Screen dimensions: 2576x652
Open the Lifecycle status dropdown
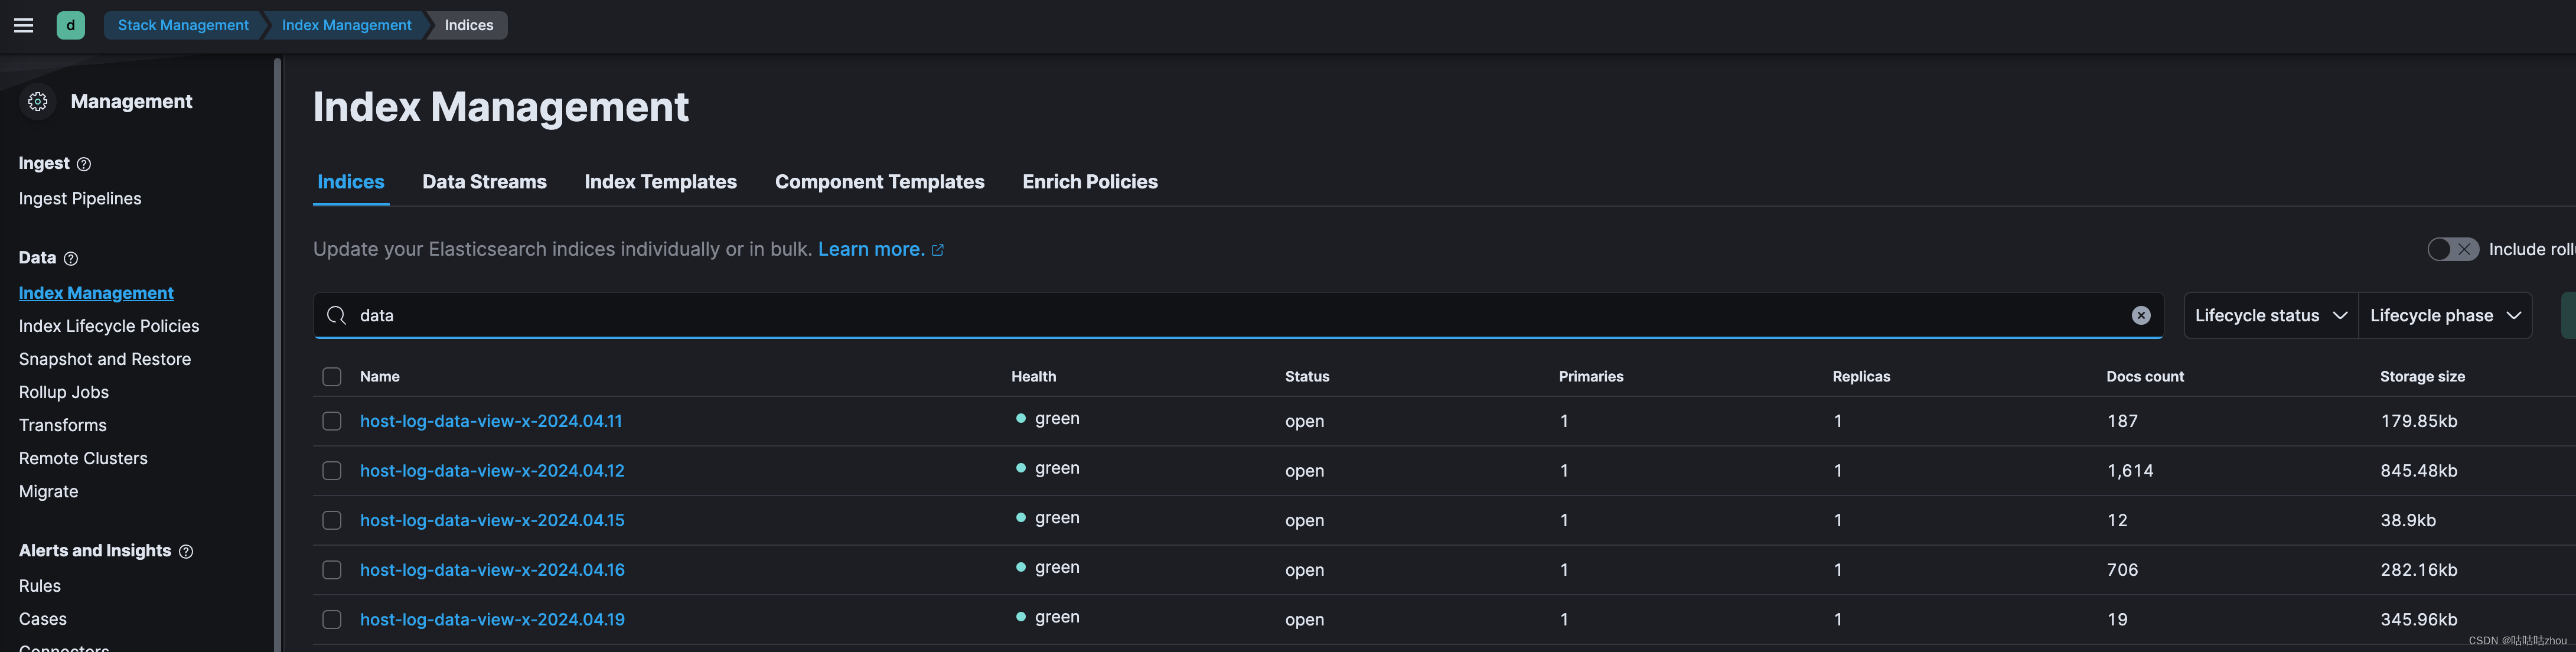tap(2270, 315)
